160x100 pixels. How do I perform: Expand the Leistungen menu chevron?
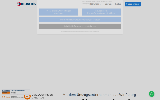(100, 4)
